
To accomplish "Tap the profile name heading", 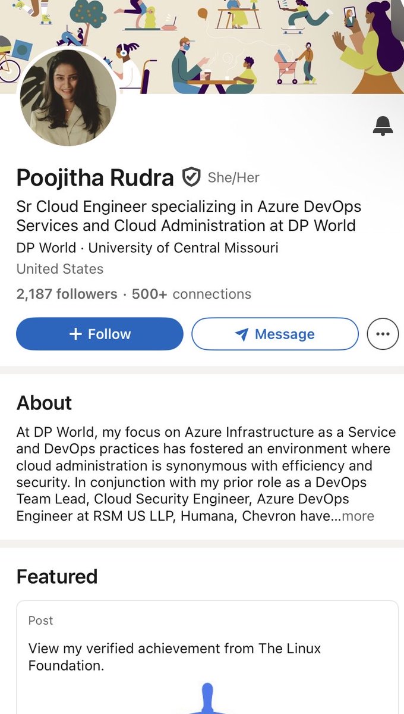I will coord(95,177).
